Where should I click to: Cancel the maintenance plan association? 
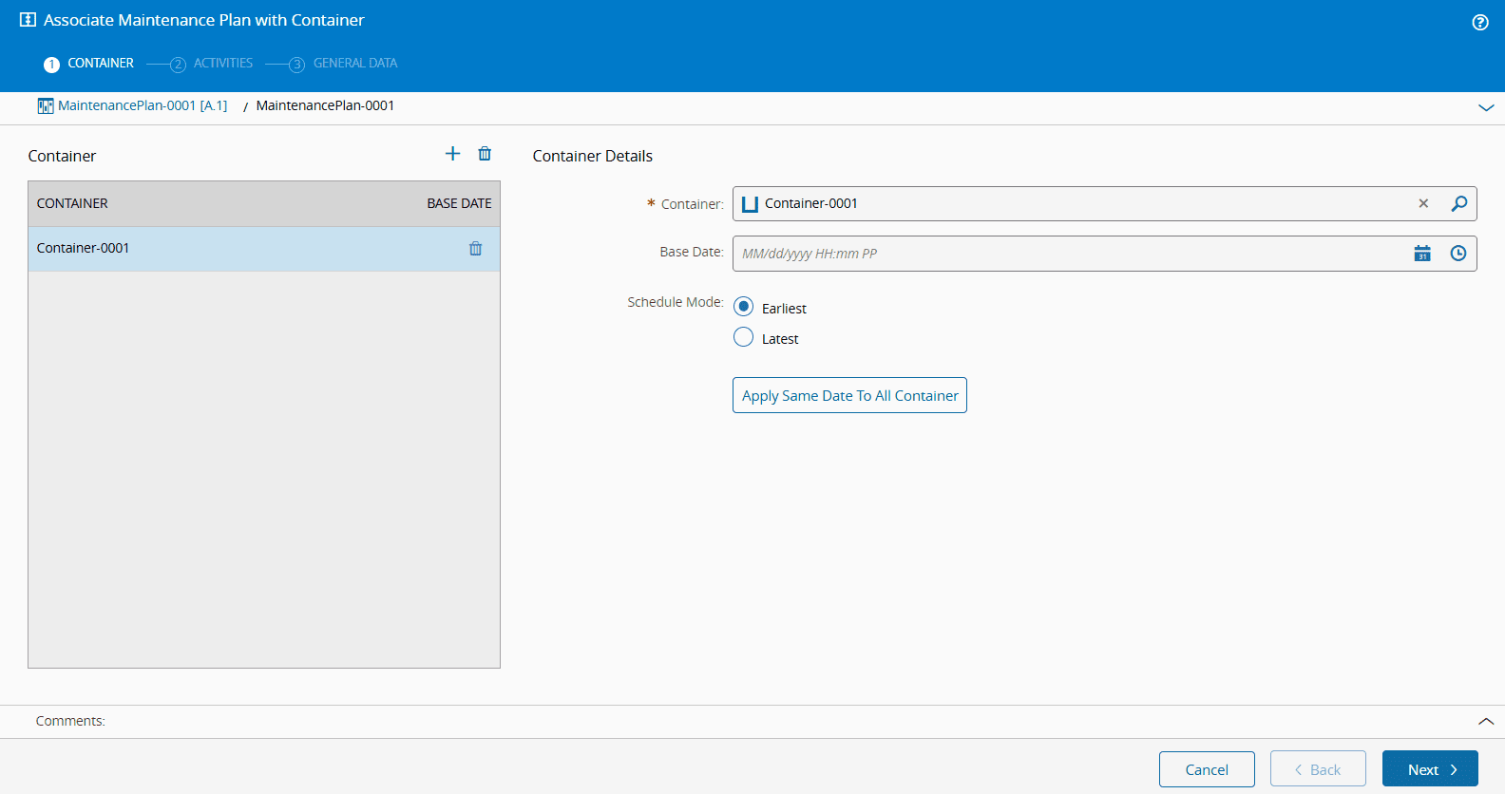[x=1207, y=769]
